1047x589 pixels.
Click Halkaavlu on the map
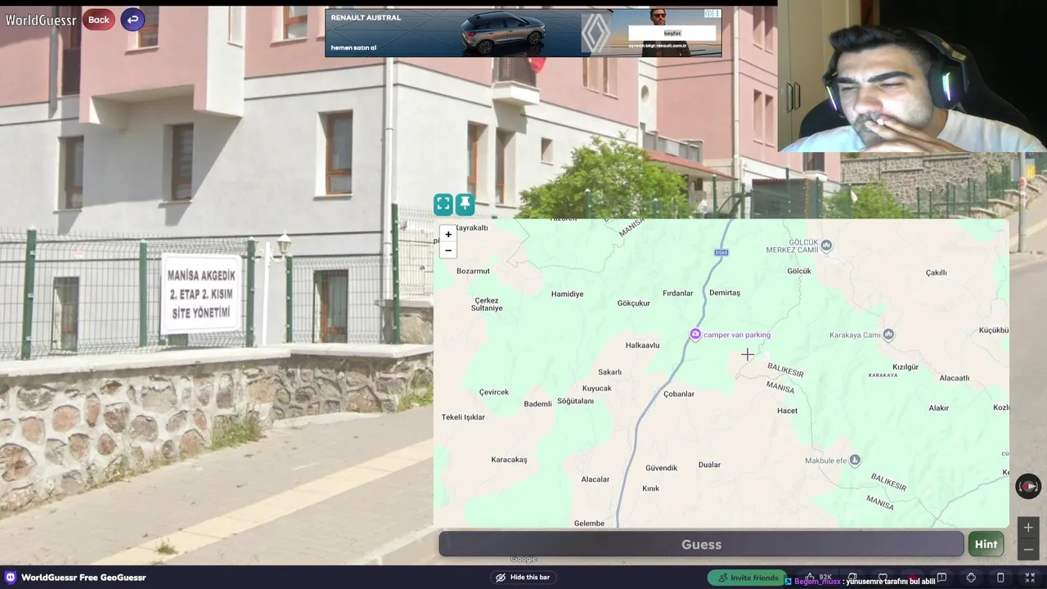pyautogui.click(x=642, y=345)
